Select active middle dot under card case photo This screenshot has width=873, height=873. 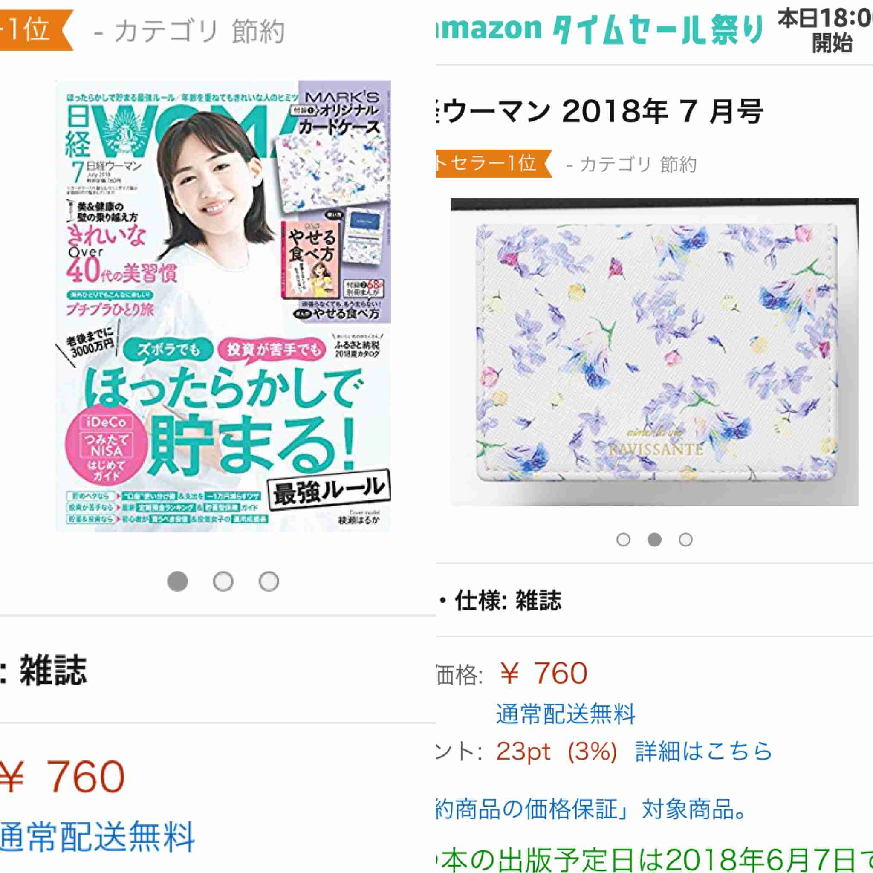[x=654, y=540]
